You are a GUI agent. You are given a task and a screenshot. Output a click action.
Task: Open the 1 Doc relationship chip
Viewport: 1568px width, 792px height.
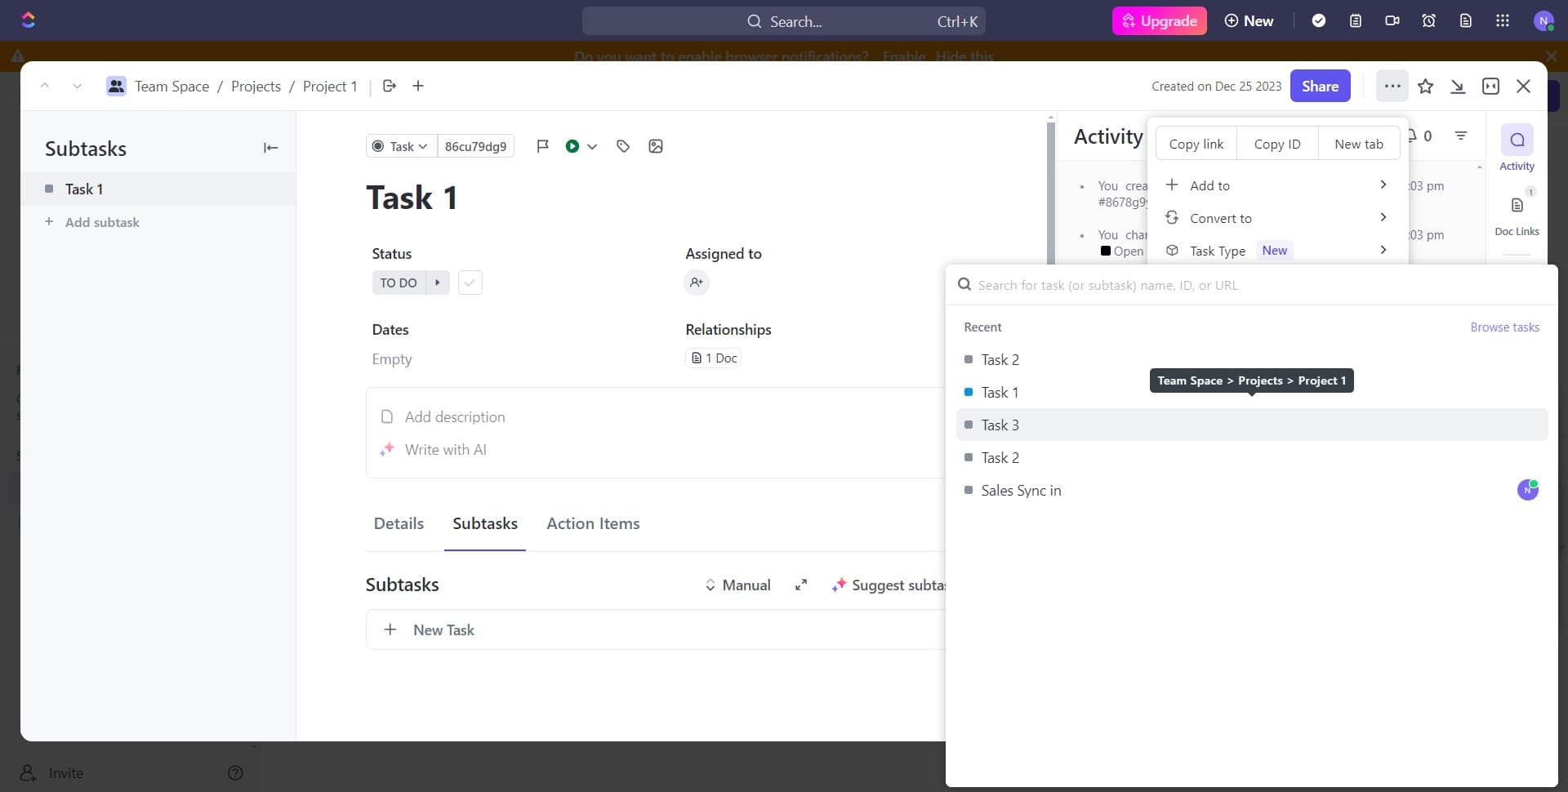click(x=713, y=358)
